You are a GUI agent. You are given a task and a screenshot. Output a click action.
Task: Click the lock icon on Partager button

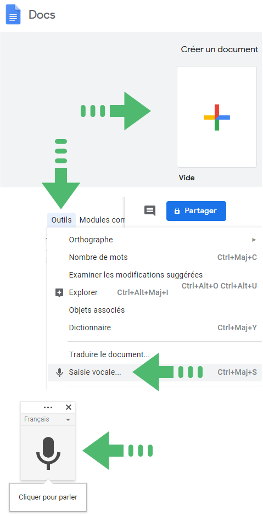coord(177,211)
